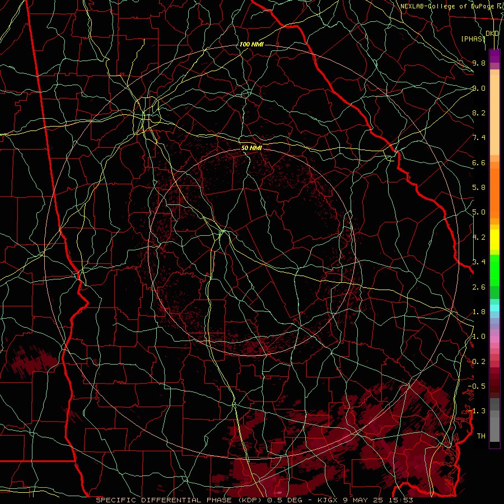
Task: Click the 5.0 value on the color scale
Action: click(479, 212)
